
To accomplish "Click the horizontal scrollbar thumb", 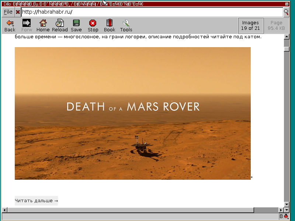I will [131, 210].
